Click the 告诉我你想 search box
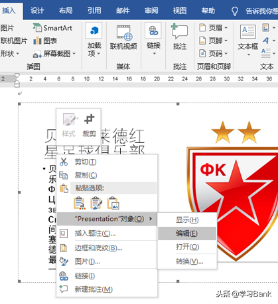The height and width of the screenshot is (304, 278). pyautogui.click(x=261, y=11)
